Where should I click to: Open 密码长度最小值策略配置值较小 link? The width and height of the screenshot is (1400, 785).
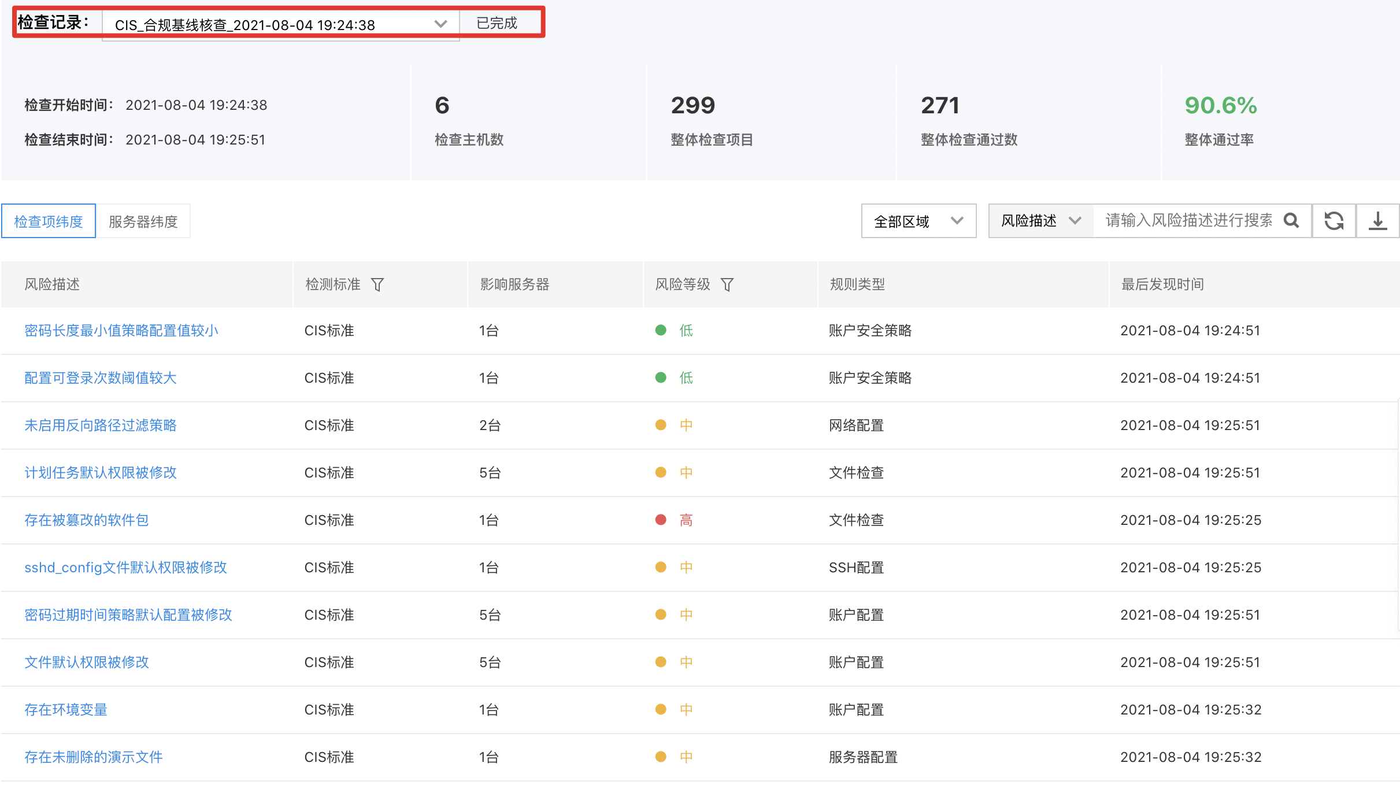click(x=121, y=331)
